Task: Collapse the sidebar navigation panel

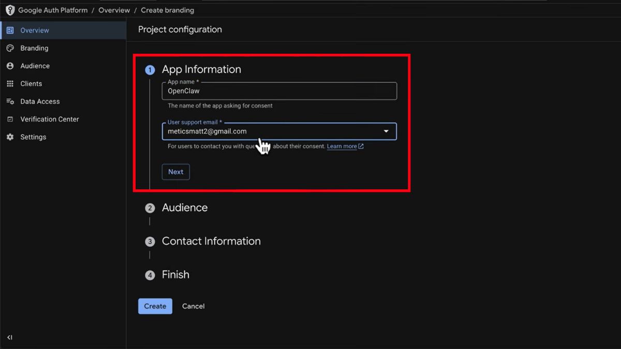Action: pyautogui.click(x=10, y=338)
